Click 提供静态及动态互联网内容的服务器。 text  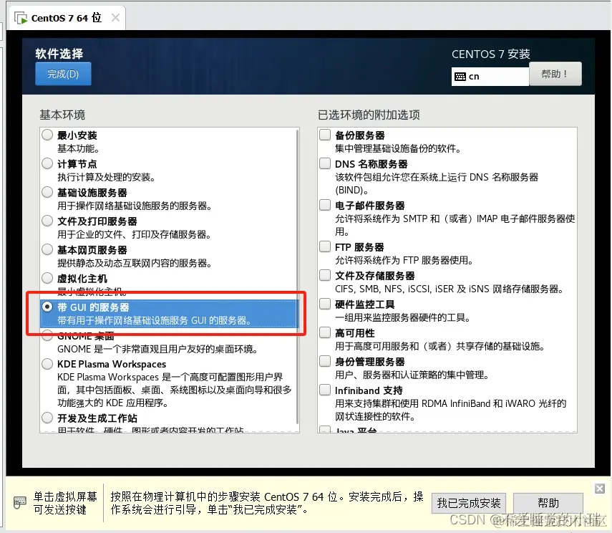(x=135, y=263)
